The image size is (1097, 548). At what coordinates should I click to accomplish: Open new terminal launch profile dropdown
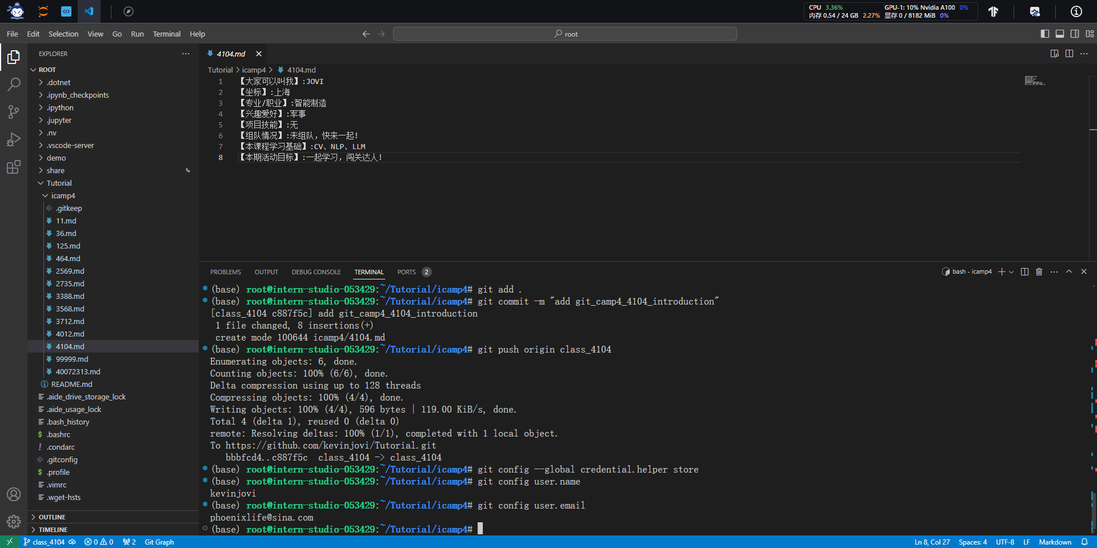[1011, 272]
